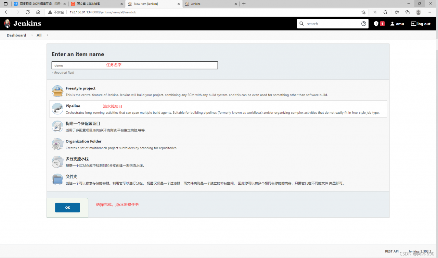Click the Freestyle description about central feature
The height and width of the screenshot is (258, 438).
tap(197, 95)
